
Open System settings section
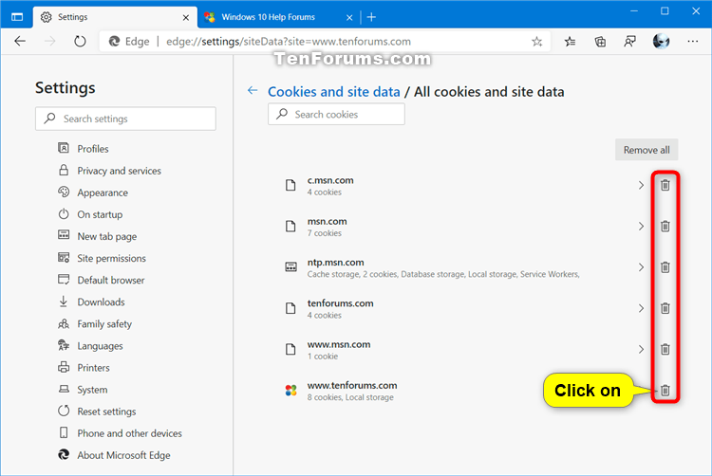pyautogui.click(x=84, y=390)
